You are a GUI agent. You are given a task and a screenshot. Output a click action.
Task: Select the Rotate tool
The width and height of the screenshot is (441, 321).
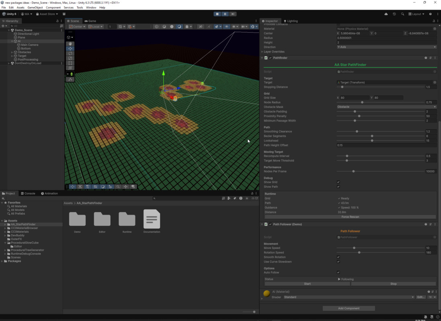tap(70, 53)
